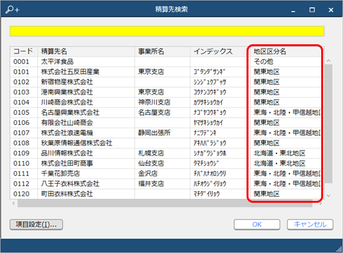Screen dimensions: 343x253
Task: Click the horizontal scrollbar right arrow
Action: [x=321, y=203]
